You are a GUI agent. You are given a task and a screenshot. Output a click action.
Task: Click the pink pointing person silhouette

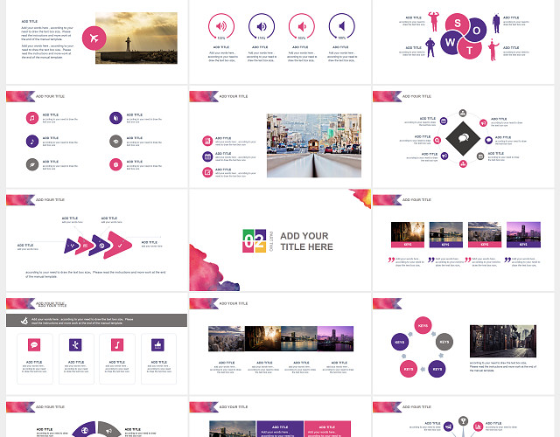point(493,50)
